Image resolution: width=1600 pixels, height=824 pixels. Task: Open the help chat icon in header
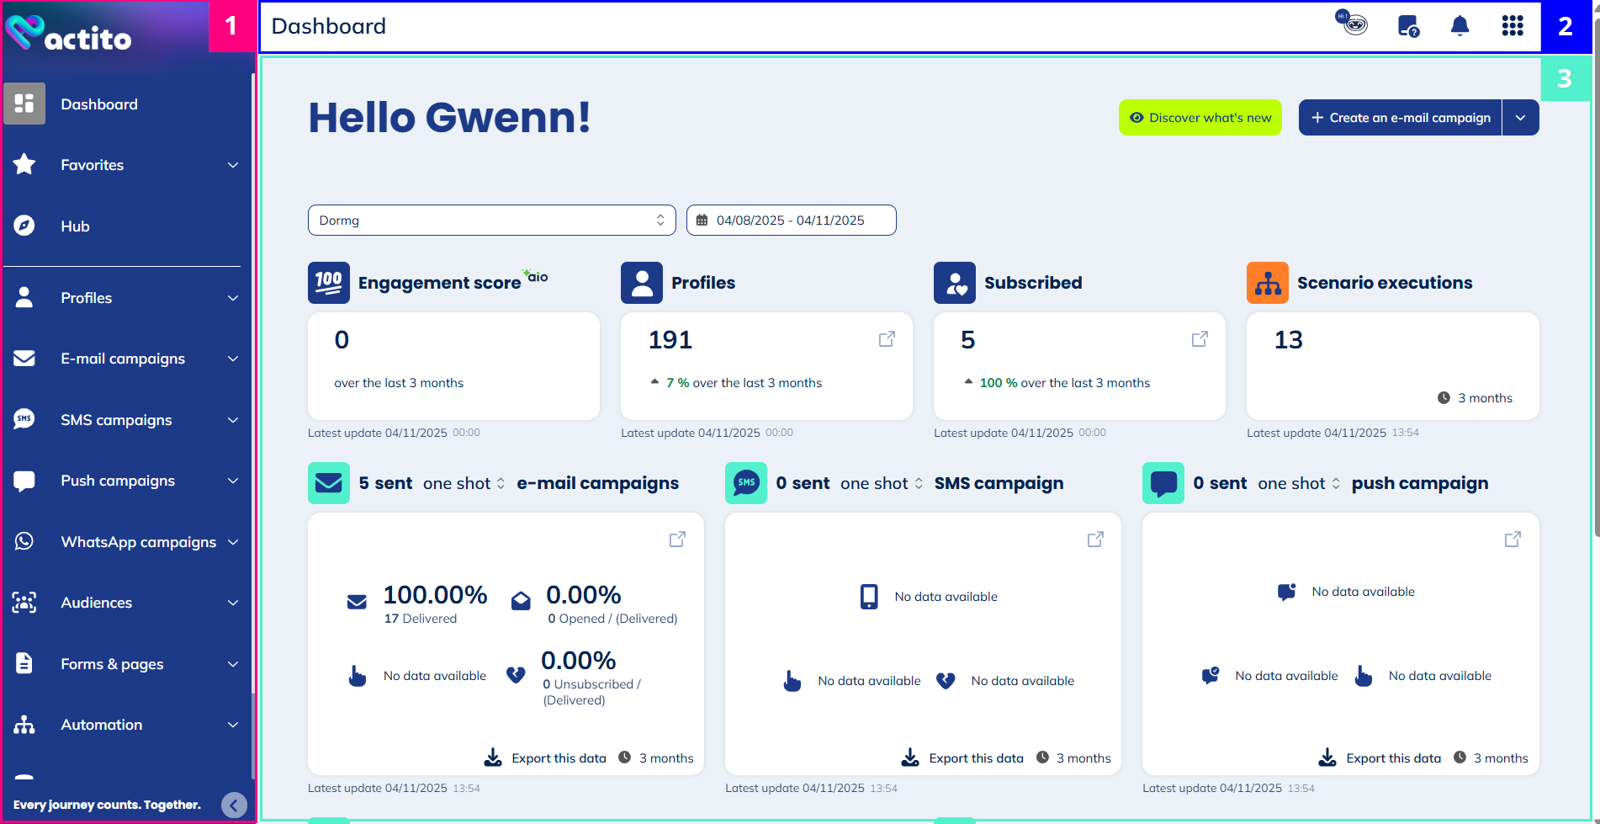tap(1407, 26)
